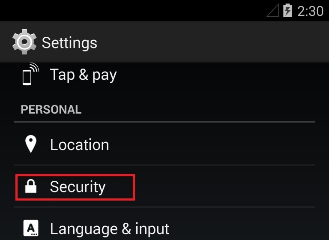
Task: Tap the Language & input keyboard icon
Action: tap(31, 228)
